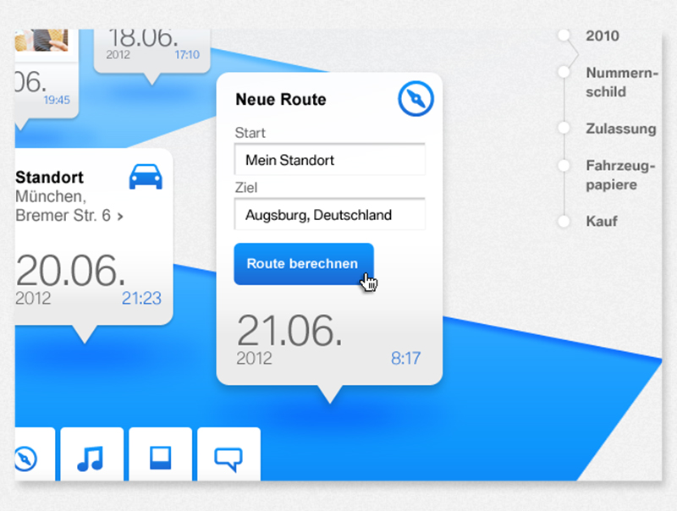Expand the Bremer Str. 6 address chevron
Image resolution: width=677 pixels, height=511 pixels.
[120, 217]
